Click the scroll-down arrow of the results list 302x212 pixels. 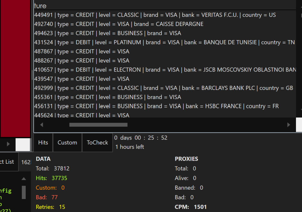(x=300, y=110)
